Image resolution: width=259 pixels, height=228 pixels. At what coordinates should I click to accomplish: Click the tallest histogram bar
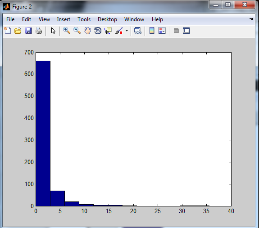43,134
